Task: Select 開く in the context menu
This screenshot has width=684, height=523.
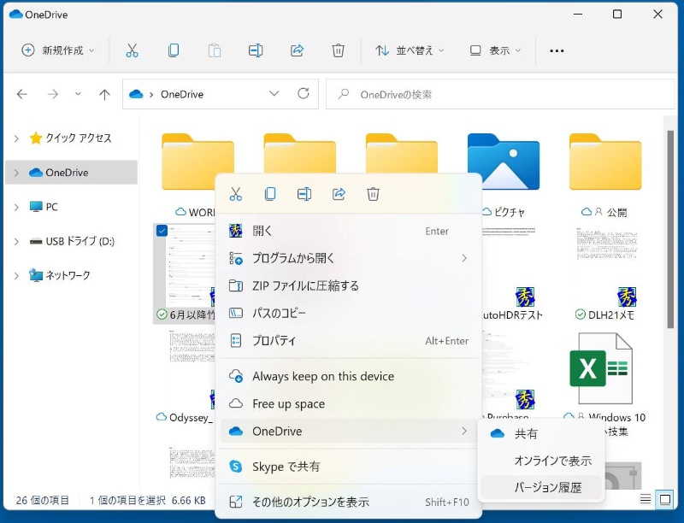Action: coord(349,231)
